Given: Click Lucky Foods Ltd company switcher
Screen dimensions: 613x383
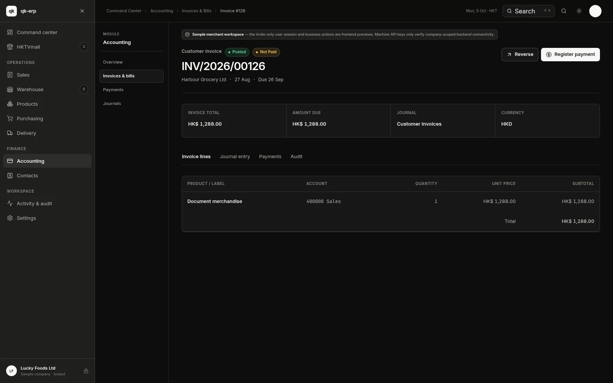Looking at the screenshot, I should click(47, 371).
